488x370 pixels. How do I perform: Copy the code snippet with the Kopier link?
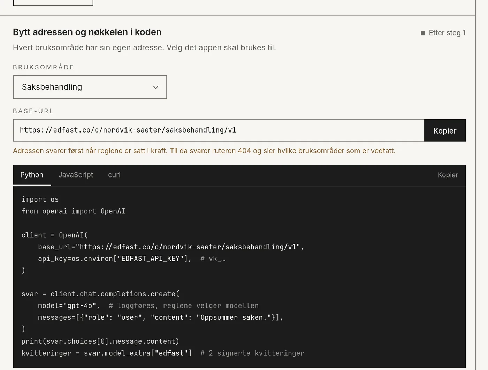click(448, 175)
